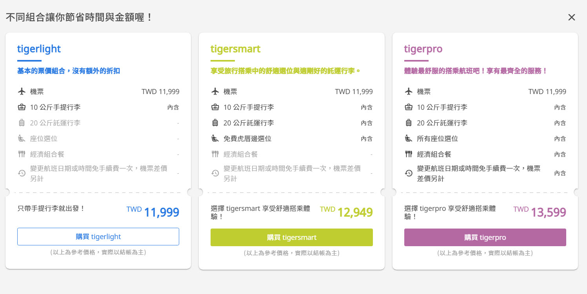This screenshot has width=587, height=294.
Task: Click the dialog heading 不同組合讓你節省時間與金額喔
Action: (79, 17)
